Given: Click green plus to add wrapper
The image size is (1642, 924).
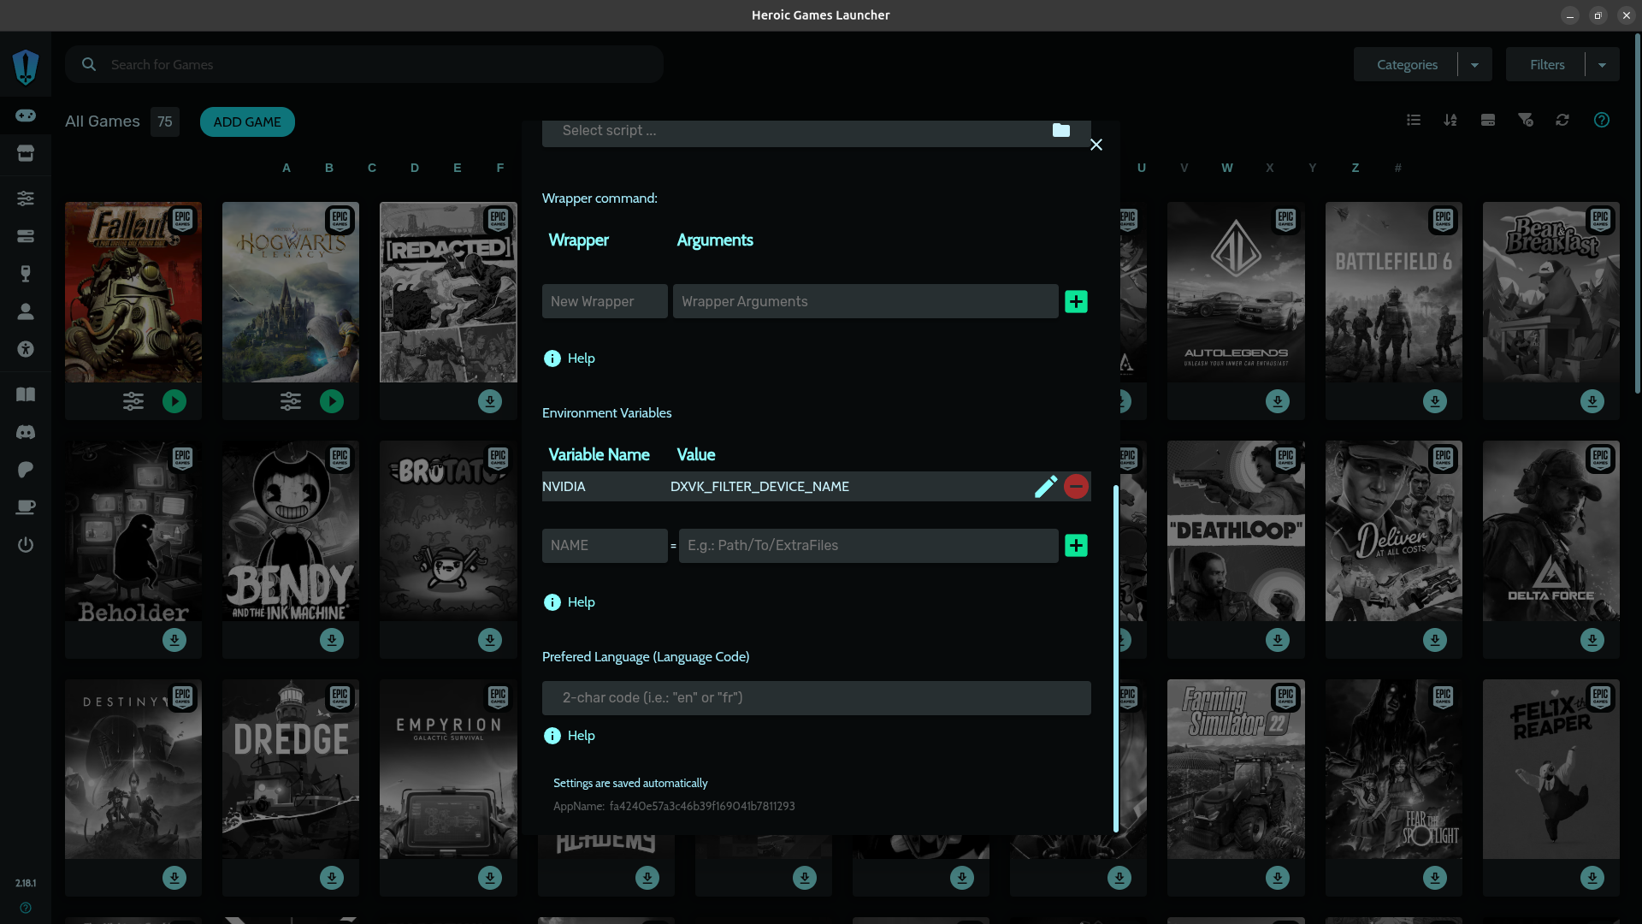Looking at the screenshot, I should (x=1076, y=301).
